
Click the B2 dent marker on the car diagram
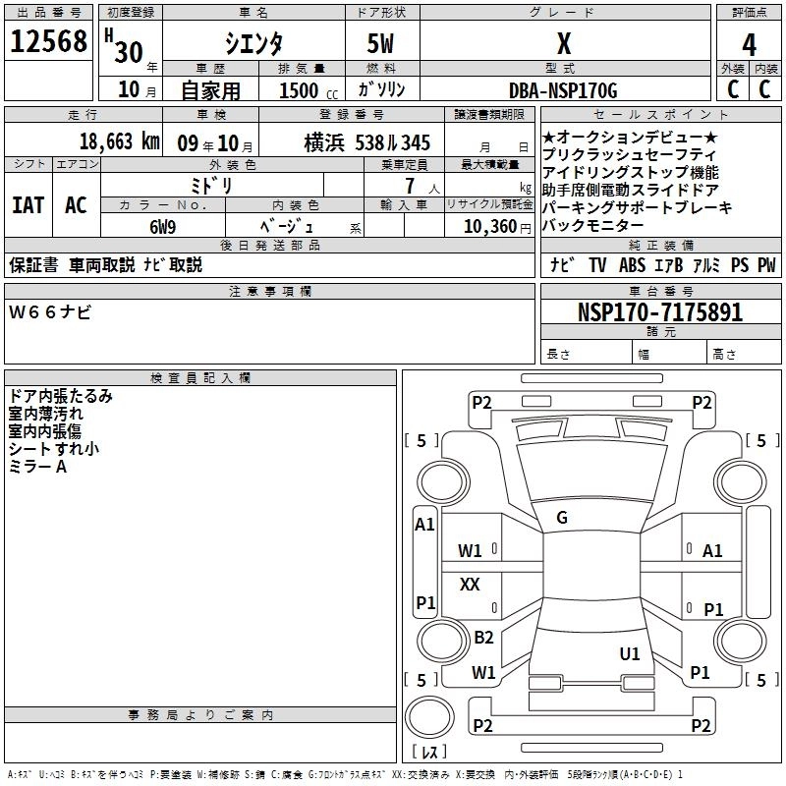(x=483, y=638)
